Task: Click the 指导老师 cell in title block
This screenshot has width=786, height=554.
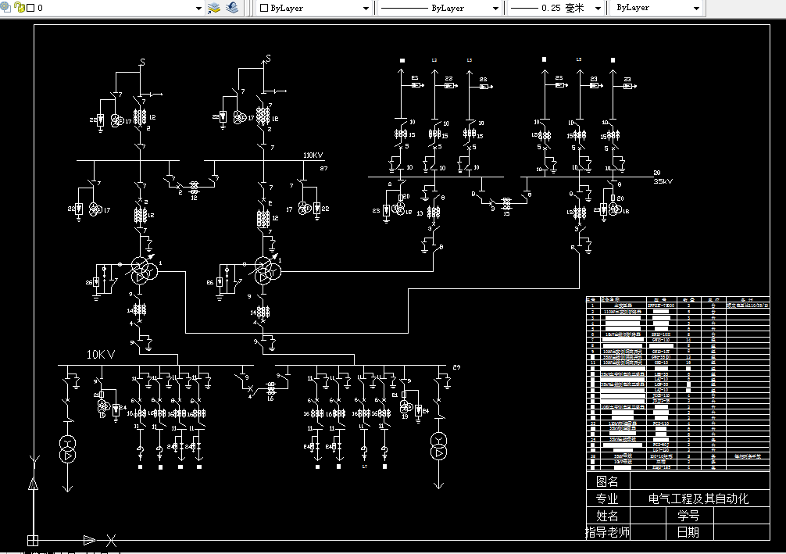Action: 607,533
